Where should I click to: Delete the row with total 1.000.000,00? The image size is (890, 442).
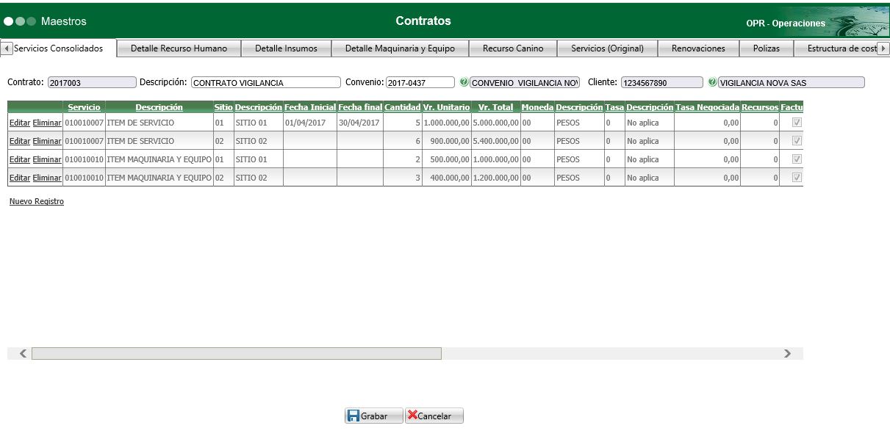47,159
